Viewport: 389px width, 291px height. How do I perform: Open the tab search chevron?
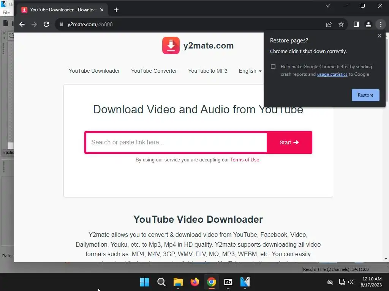tap(328, 6)
